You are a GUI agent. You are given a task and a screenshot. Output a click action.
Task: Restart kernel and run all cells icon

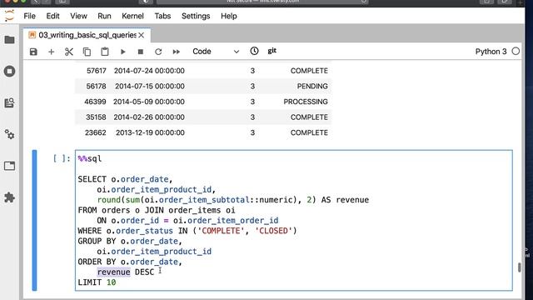click(x=176, y=52)
